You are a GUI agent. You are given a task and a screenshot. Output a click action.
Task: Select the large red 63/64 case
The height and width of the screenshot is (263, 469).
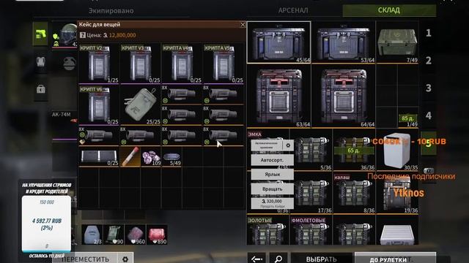tap(278, 96)
